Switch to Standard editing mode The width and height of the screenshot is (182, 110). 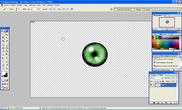click(x=3, y=80)
